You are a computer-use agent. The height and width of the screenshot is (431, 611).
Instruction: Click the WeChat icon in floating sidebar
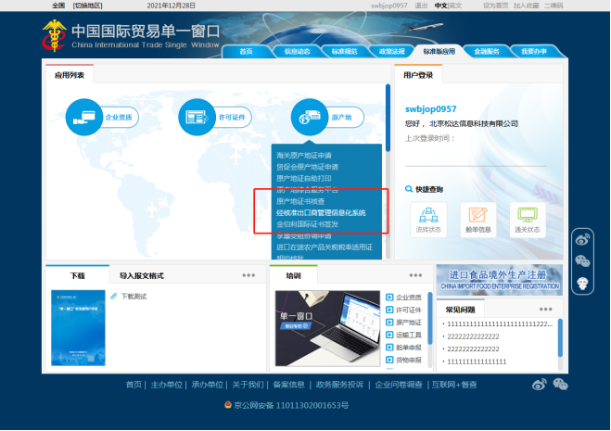pyautogui.click(x=582, y=260)
